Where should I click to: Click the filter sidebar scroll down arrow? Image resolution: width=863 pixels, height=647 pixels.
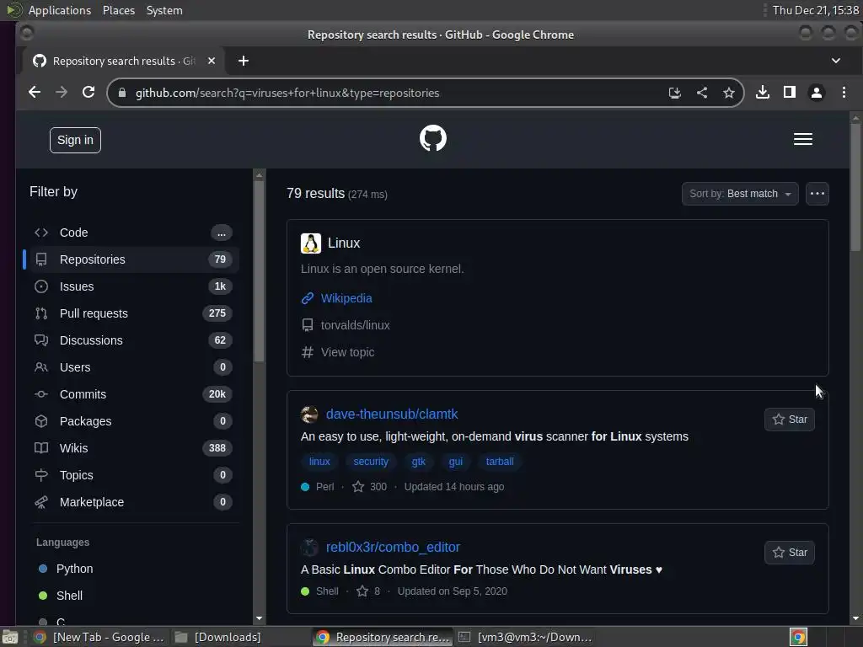260,618
